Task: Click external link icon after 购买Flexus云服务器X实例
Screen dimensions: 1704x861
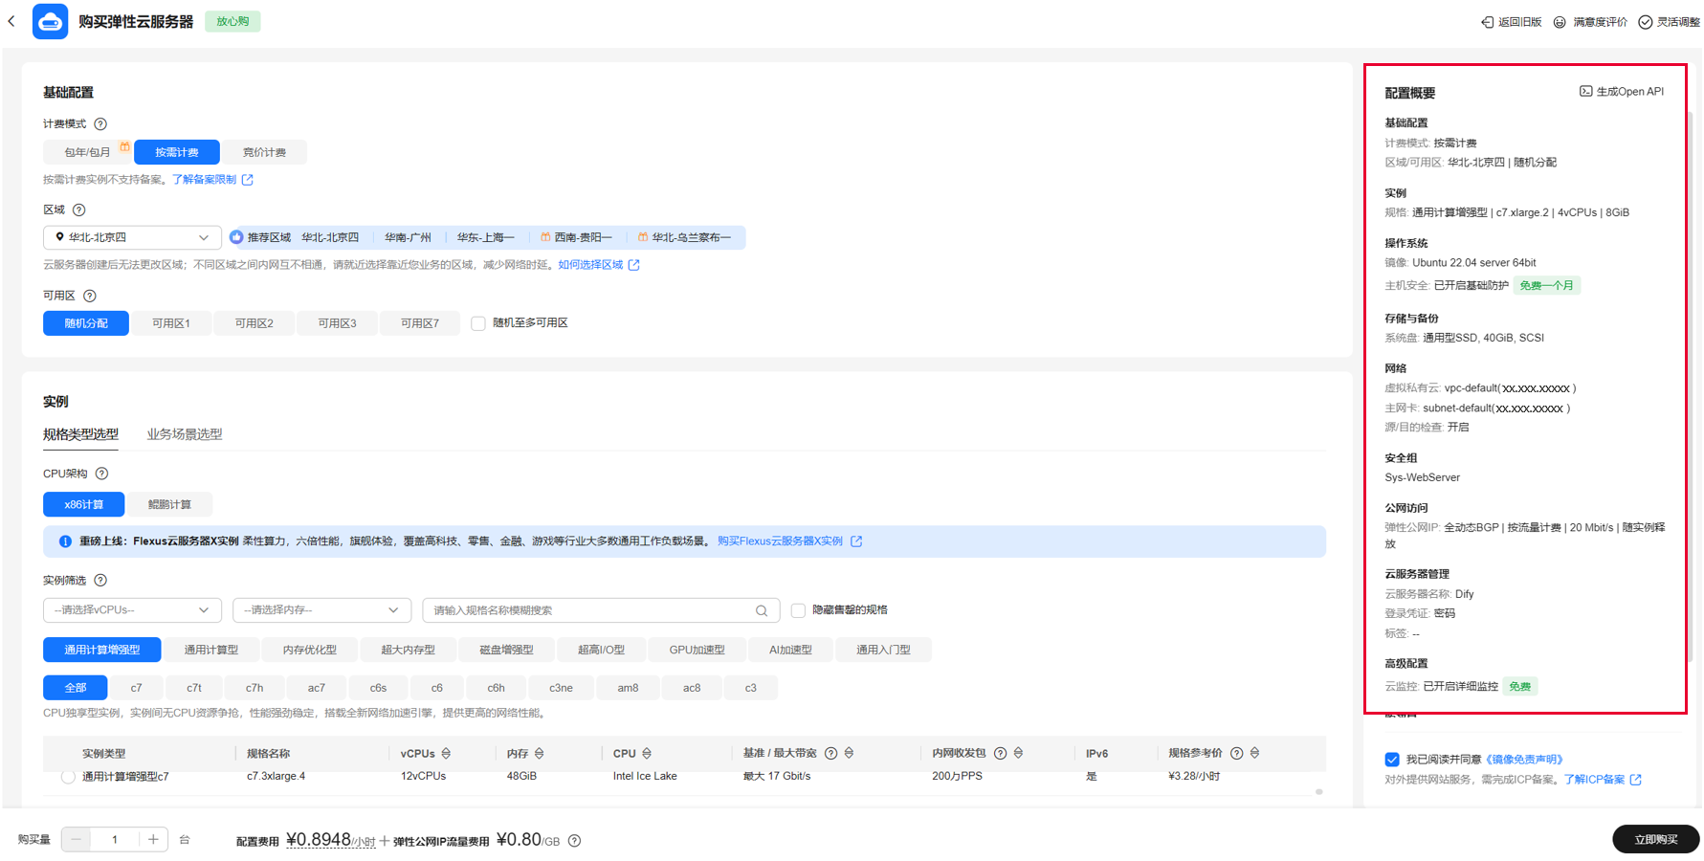Action: [856, 541]
